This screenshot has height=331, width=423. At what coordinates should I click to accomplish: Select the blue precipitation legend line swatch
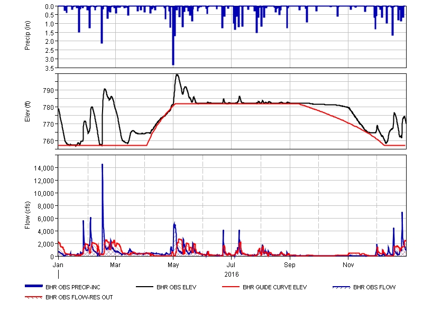tap(34, 286)
